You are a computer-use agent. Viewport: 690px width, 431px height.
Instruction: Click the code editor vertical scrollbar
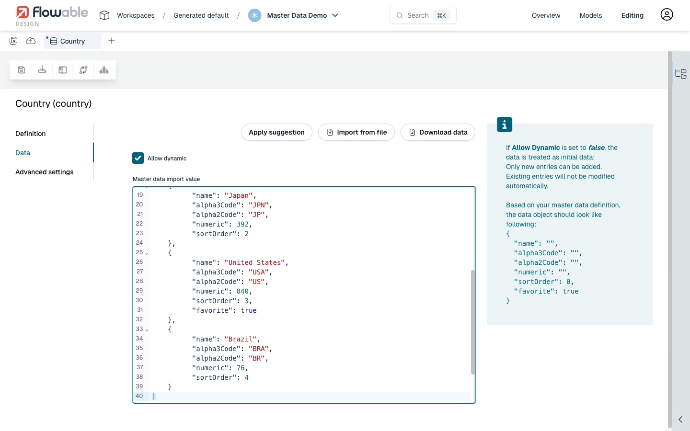[x=472, y=322]
